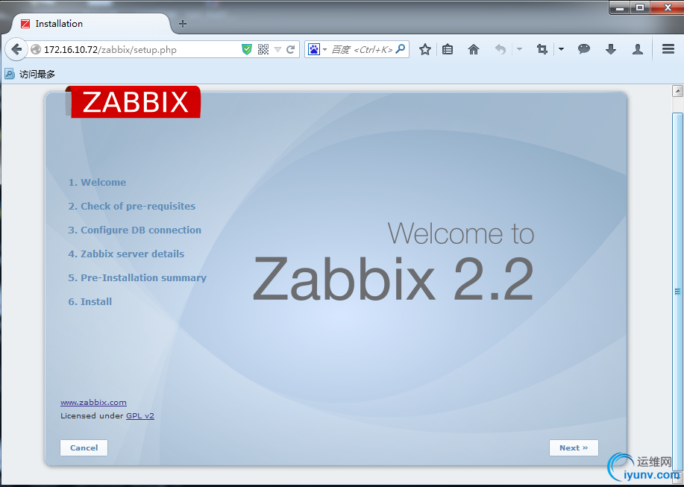
Task: Open the QR code icon in address bar
Action: (x=263, y=49)
